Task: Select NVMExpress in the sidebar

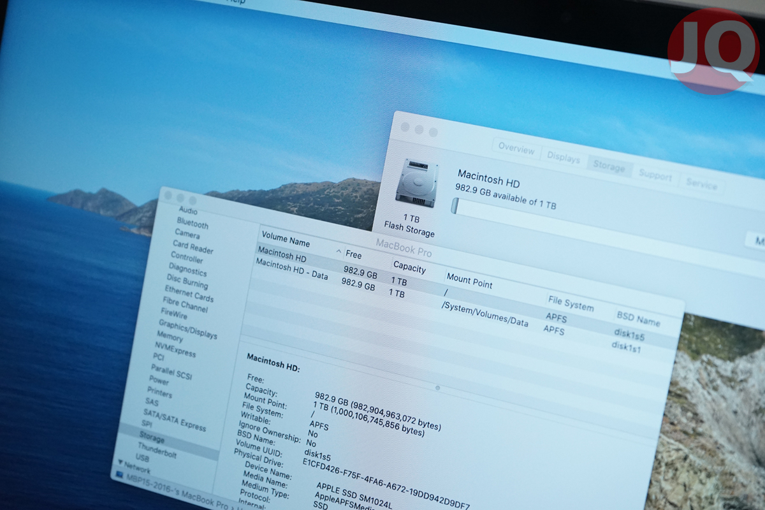Action: (x=175, y=349)
